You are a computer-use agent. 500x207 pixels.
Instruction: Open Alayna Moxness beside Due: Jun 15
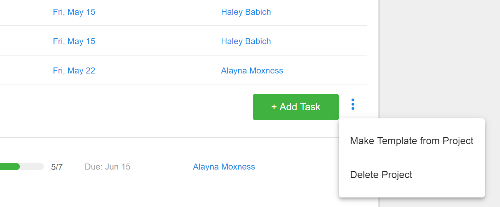(x=224, y=167)
